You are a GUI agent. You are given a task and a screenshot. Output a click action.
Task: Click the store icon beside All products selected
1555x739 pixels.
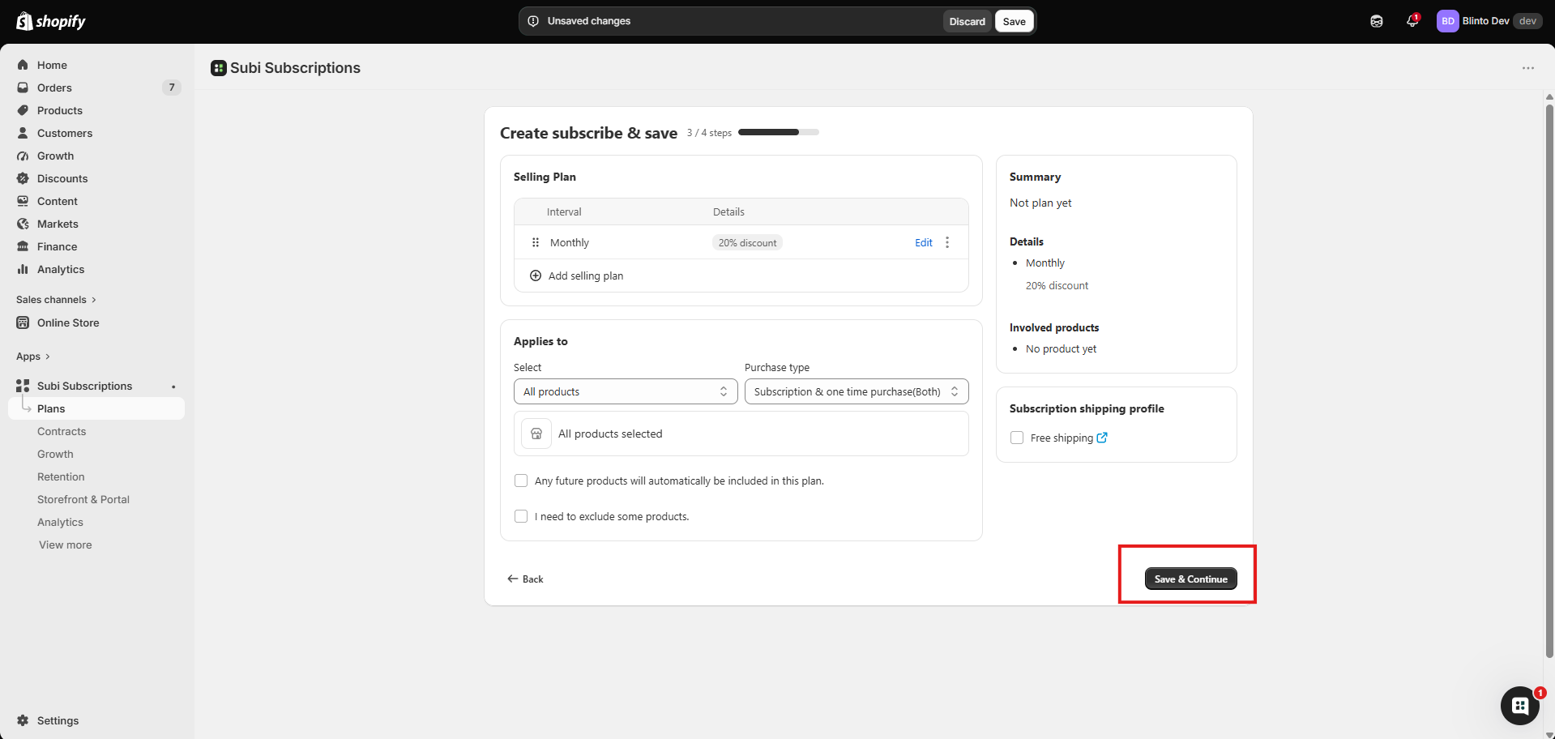tap(536, 434)
